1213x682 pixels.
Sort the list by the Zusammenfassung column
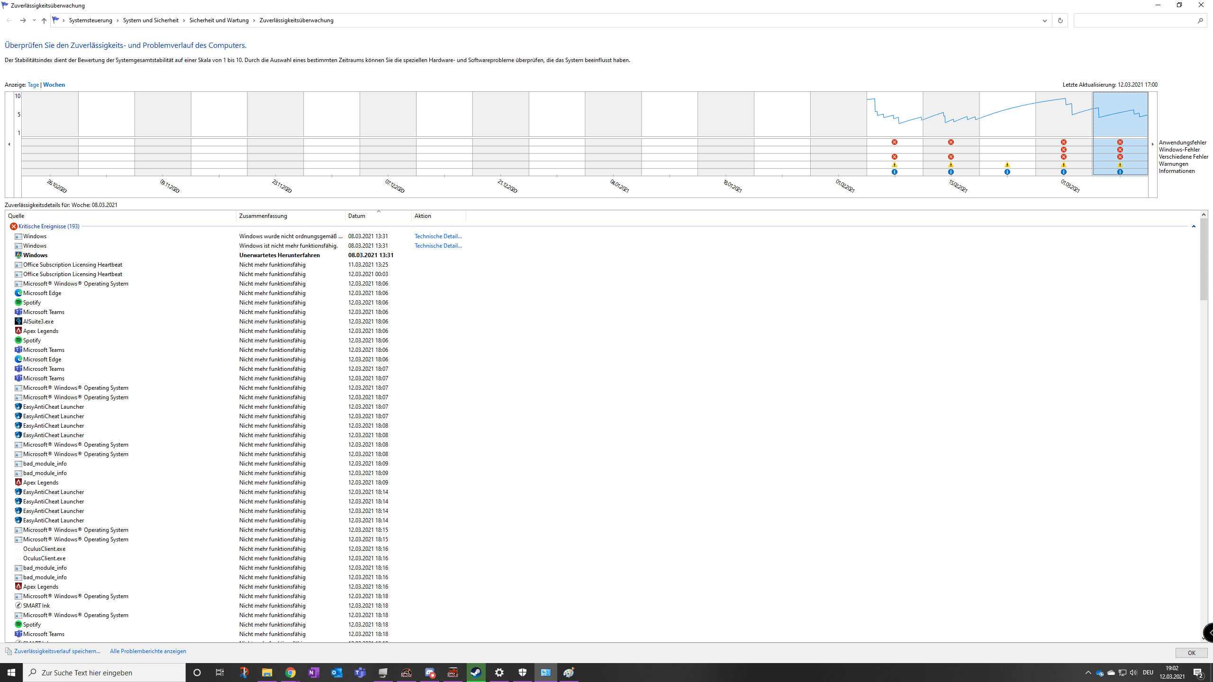pos(290,216)
